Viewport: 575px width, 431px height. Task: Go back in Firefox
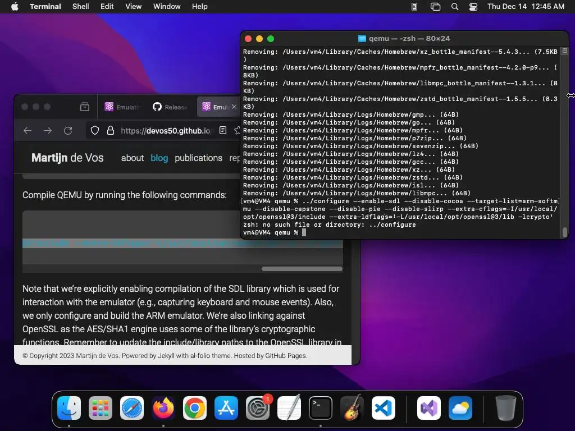[x=28, y=130]
